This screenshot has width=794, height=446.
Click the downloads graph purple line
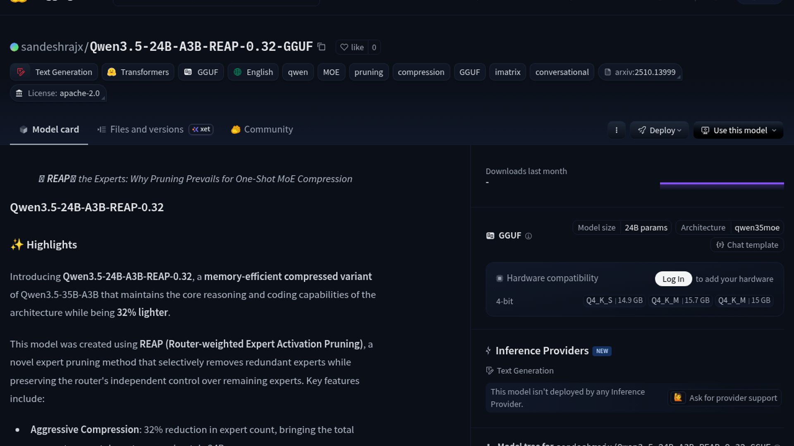click(722, 183)
